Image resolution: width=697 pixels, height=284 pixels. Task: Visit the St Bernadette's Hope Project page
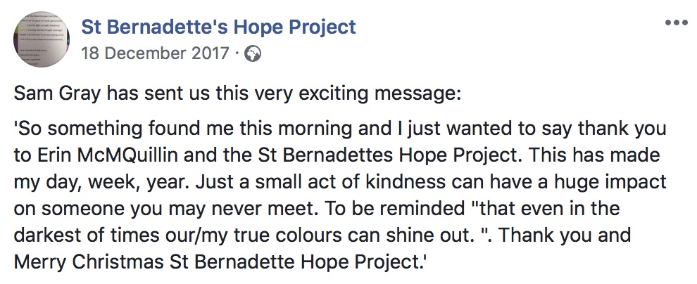coord(219,27)
